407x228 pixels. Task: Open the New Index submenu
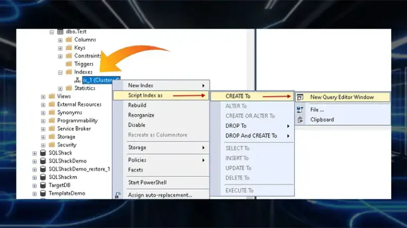coord(161,85)
